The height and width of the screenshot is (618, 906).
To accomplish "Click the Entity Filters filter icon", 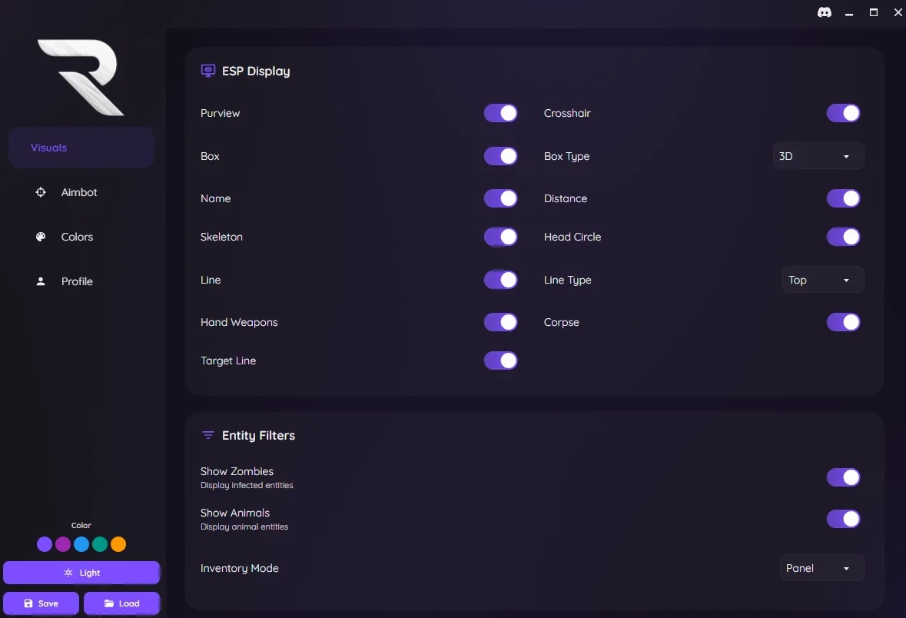I will (x=208, y=435).
